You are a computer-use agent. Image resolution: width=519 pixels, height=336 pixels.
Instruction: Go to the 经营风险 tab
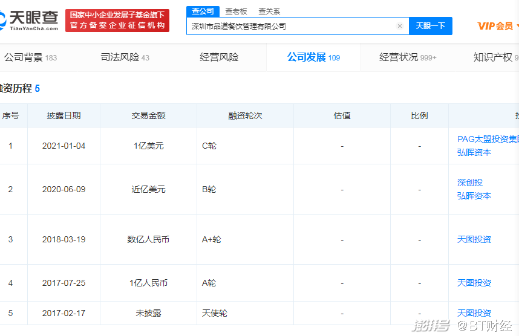(219, 57)
